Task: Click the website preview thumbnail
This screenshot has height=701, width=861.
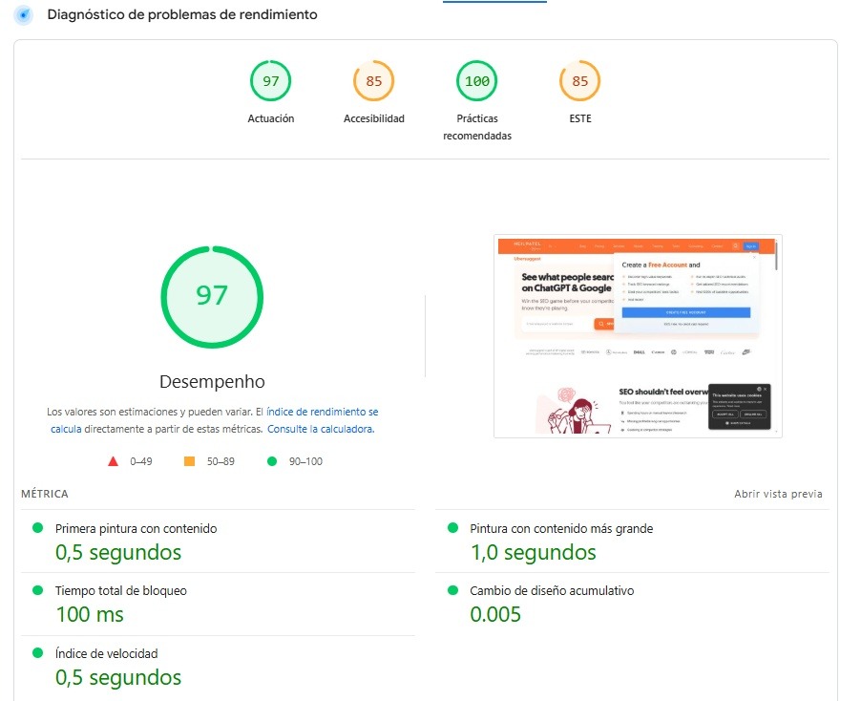Action: coord(637,335)
